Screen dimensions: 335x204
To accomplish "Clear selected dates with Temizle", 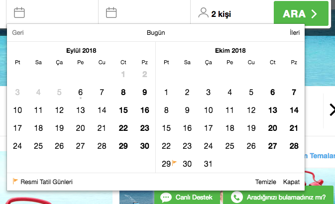I will pos(266,182).
